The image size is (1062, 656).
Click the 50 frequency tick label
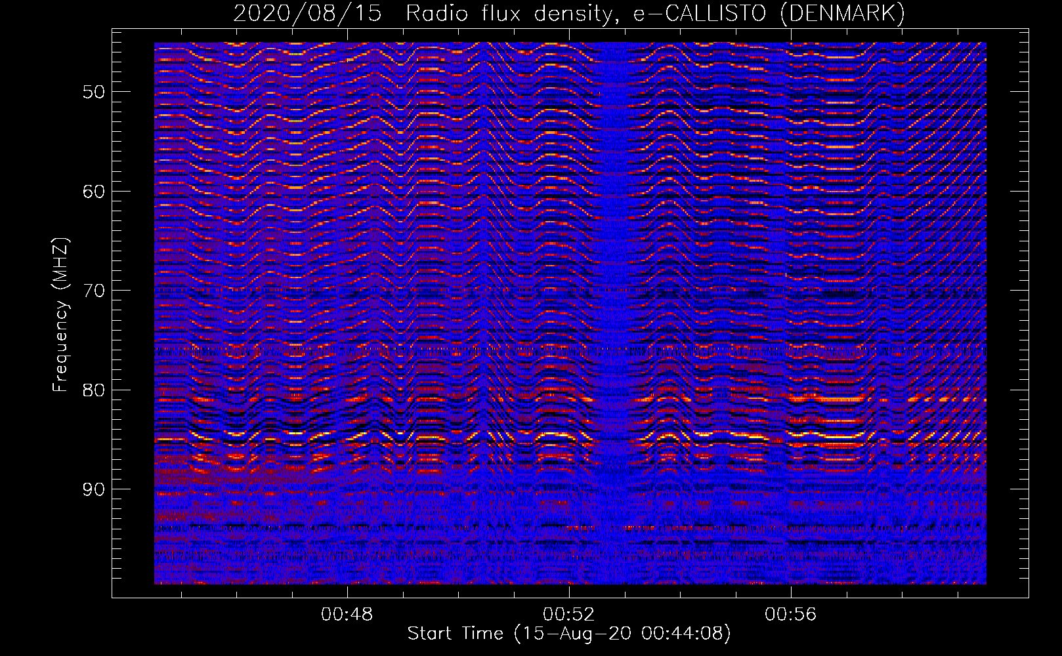click(x=93, y=92)
